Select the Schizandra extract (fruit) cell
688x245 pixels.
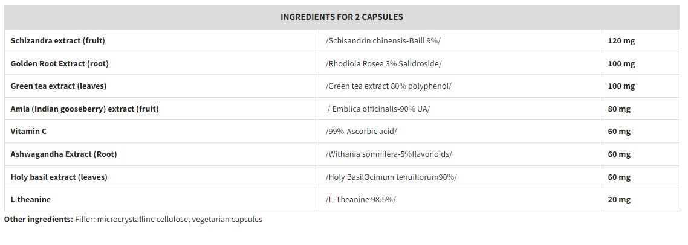point(58,41)
